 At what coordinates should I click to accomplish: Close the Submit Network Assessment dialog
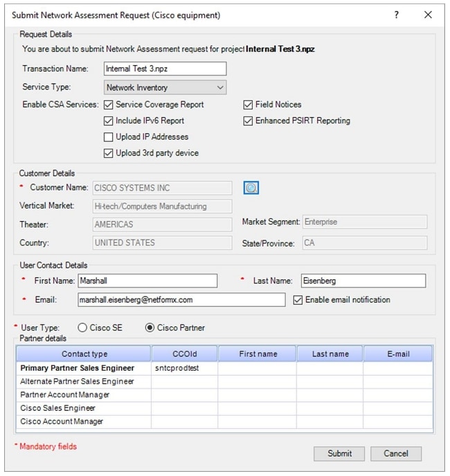[x=428, y=15]
